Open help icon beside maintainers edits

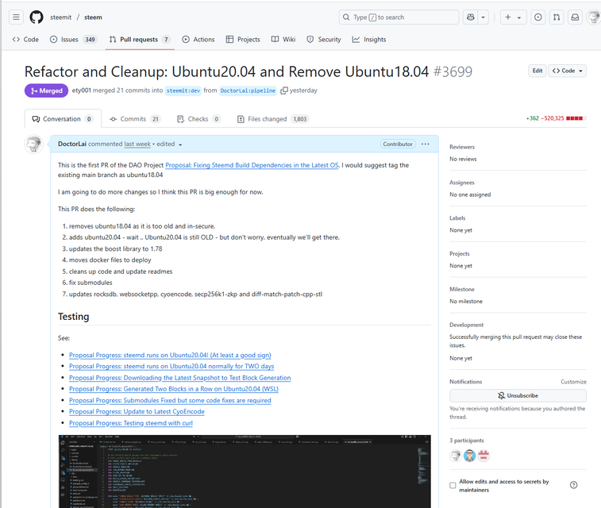[x=573, y=485]
